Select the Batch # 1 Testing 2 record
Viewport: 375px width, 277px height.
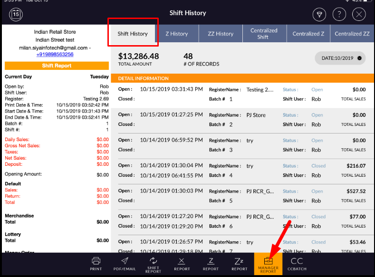pos(242,95)
